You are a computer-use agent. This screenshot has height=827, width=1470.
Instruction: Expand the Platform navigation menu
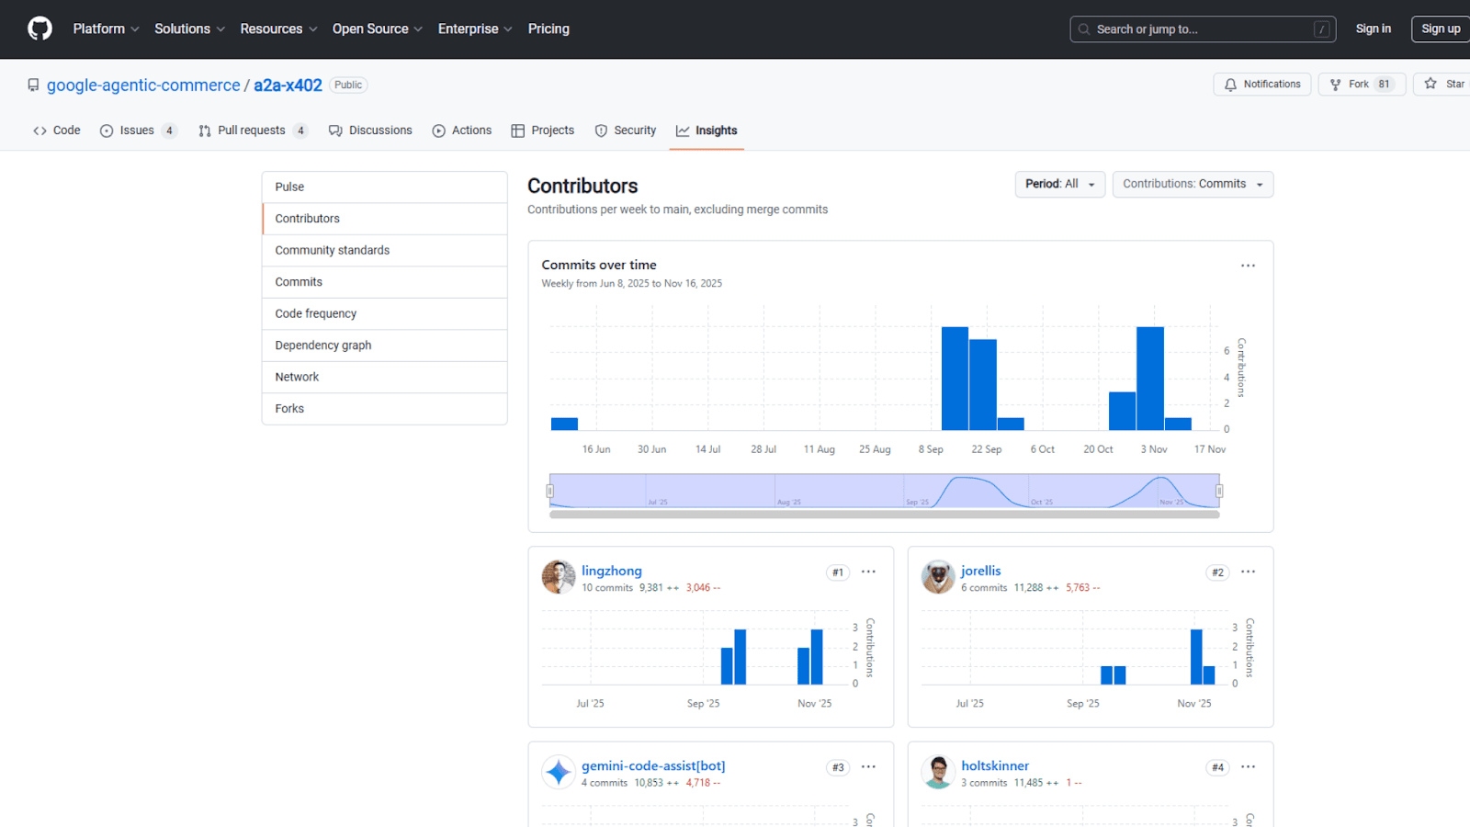(106, 28)
